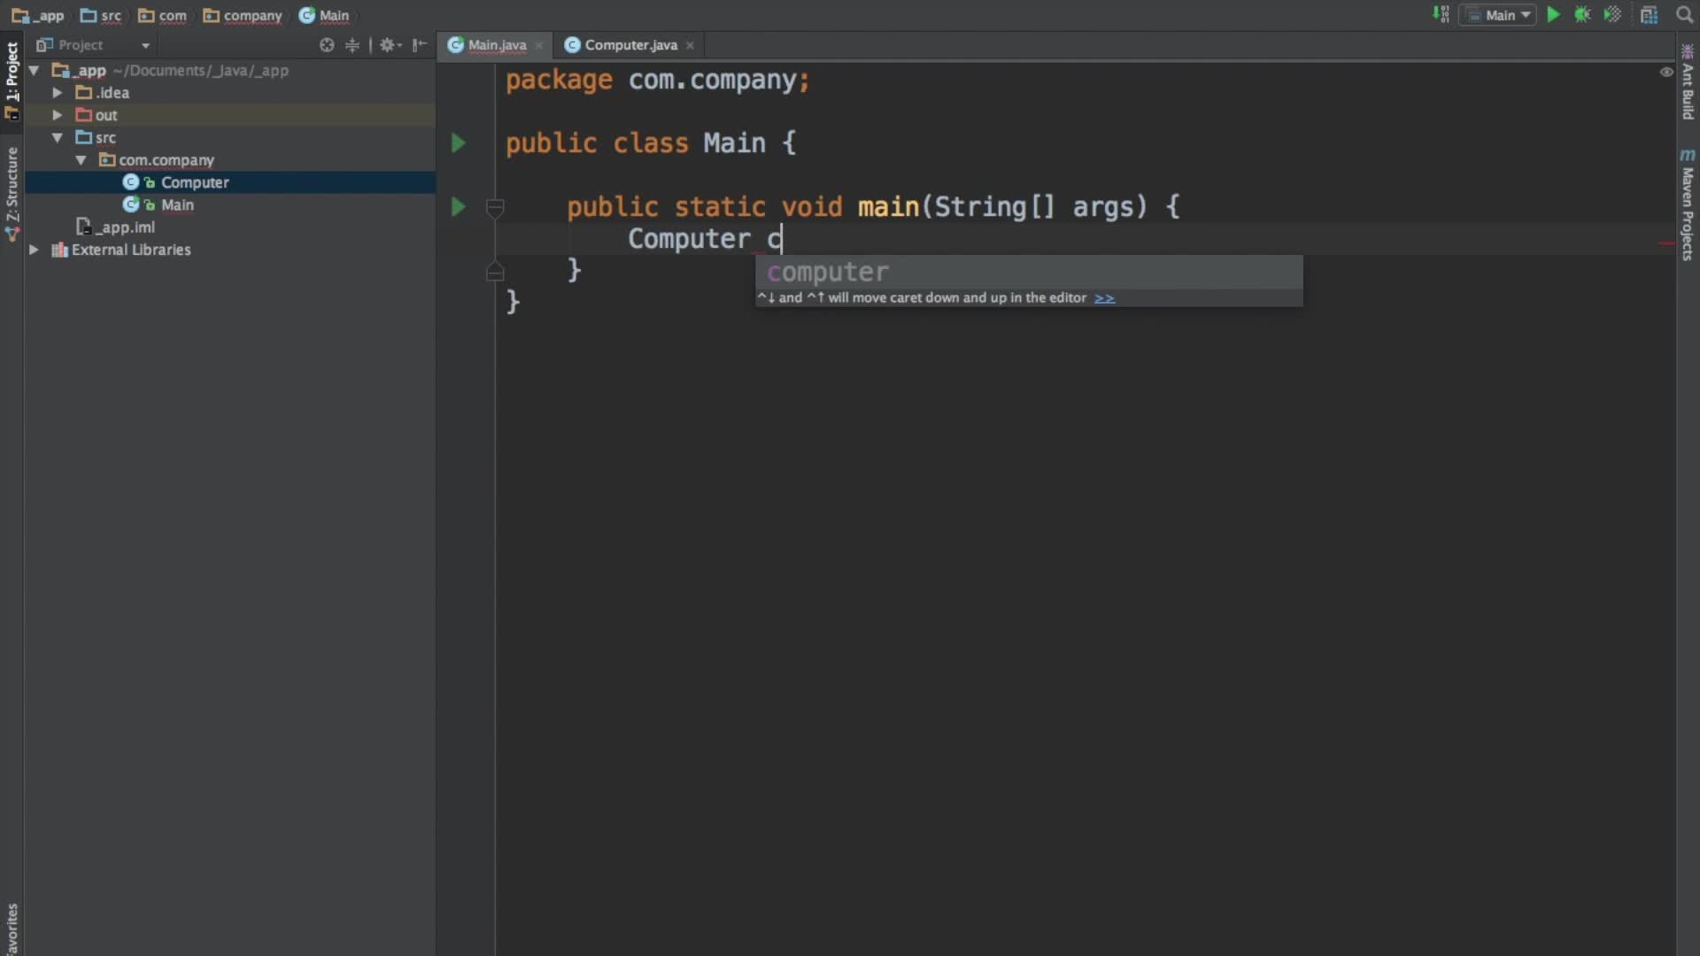The image size is (1700, 956).
Task: Toggle the Z: Structure side tool button
Action: coord(12,193)
